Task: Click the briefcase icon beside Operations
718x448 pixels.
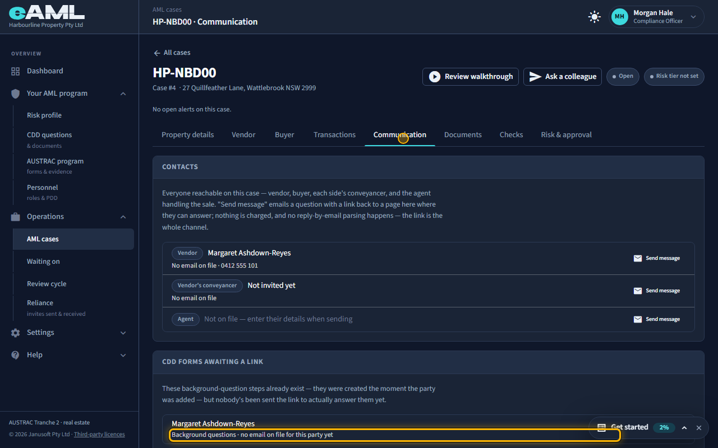Action: (x=16, y=217)
